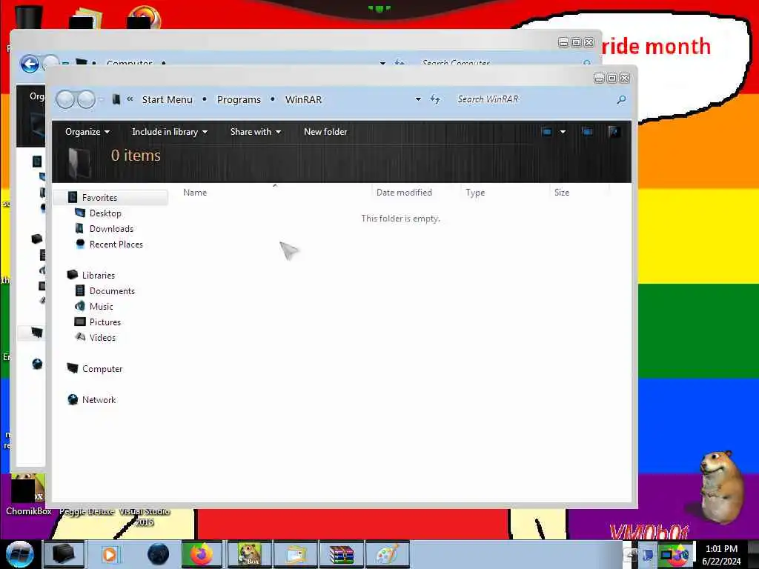Screen dimensions: 759x569
Task: Open the Organize menu
Action: click(87, 132)
